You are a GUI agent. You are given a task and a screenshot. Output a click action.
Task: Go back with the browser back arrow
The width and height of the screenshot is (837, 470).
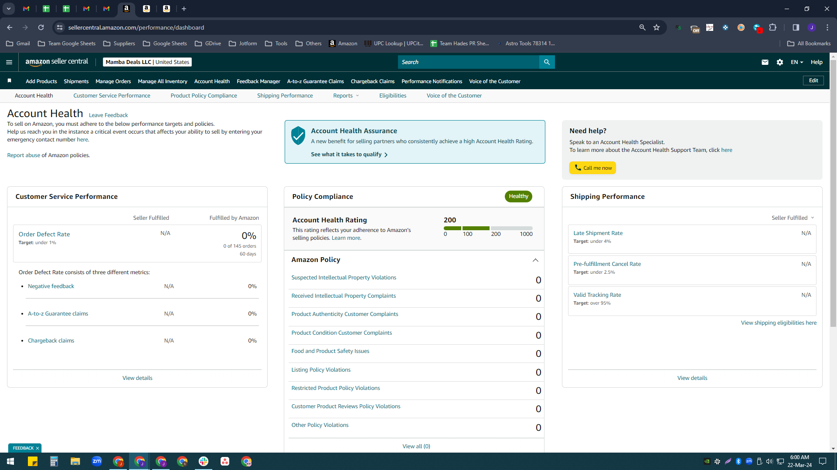pyautogui.click(x=10, y=27)
